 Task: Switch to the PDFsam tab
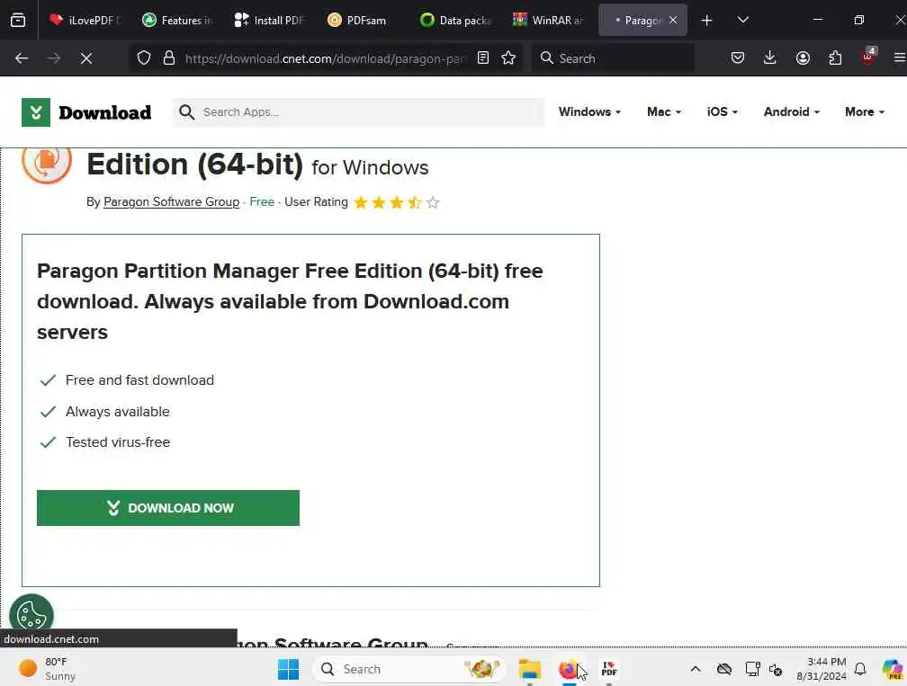point(362,20)
